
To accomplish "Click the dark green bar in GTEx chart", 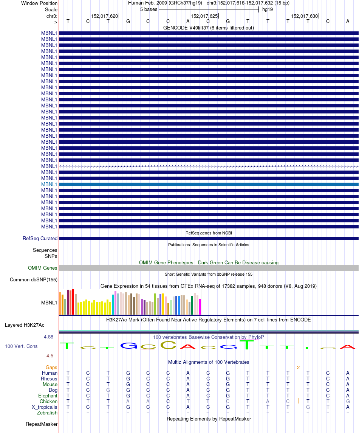I will [192, 306].
